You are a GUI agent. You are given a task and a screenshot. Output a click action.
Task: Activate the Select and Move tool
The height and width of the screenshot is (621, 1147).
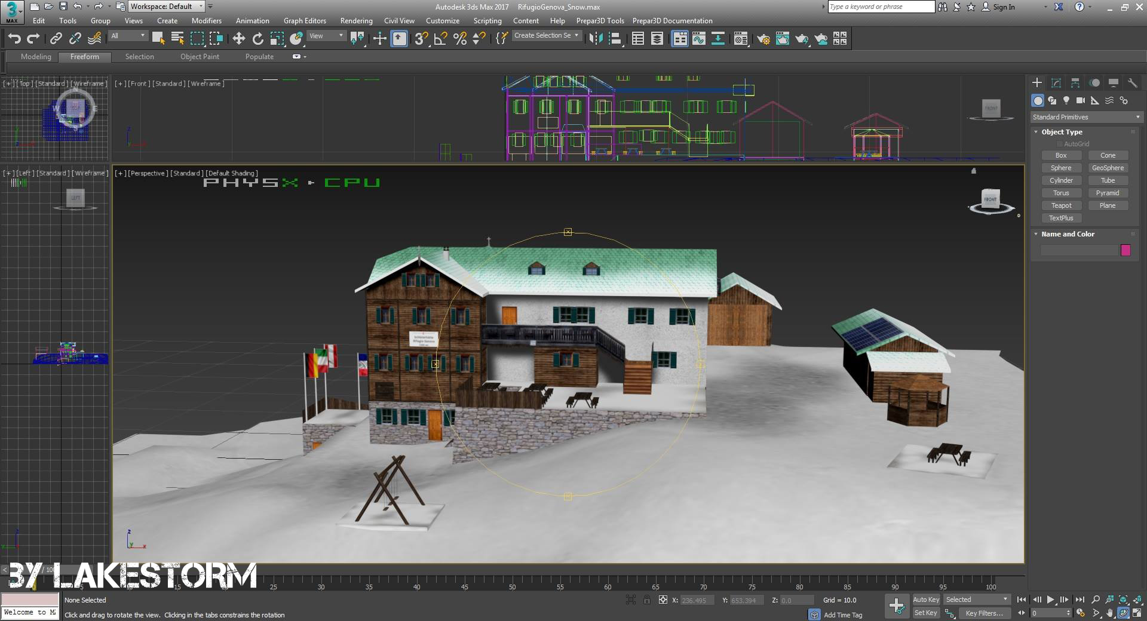click(x=239, y=39)
